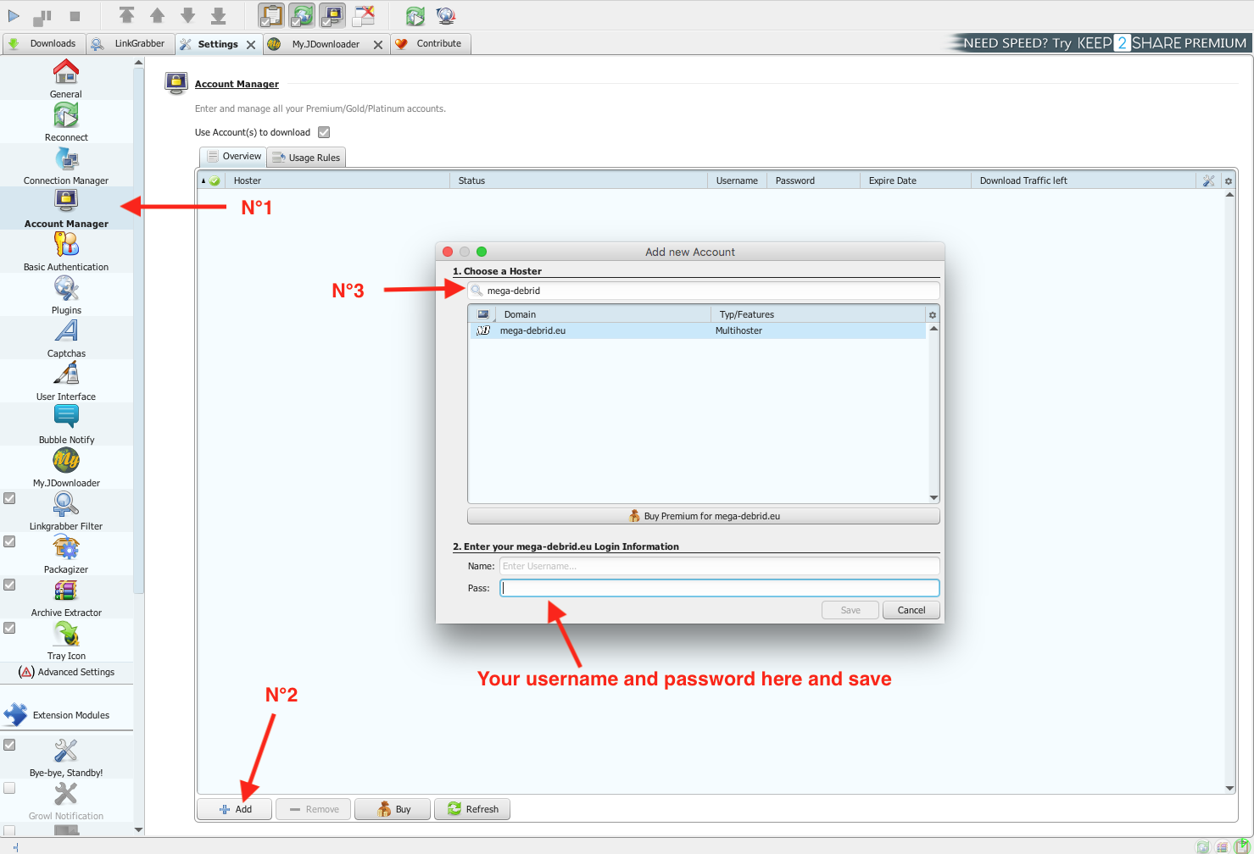This screenshot has height=854, width=1254.
Task: Click the Pass password field
Action: 720,588
